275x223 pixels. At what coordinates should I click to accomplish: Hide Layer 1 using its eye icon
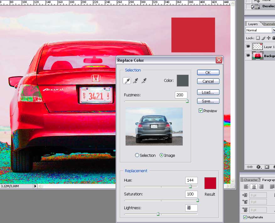pos(248,46)
